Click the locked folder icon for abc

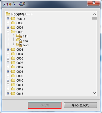pyautogui.click(x=19, y=41)
